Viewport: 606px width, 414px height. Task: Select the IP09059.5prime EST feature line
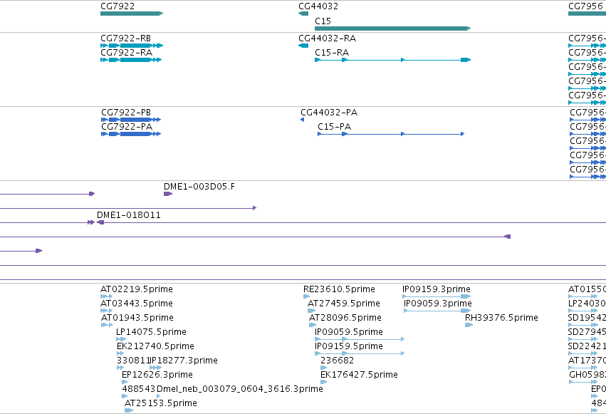360,339
